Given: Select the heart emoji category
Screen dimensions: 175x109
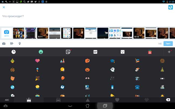Looking at the screenshot, I should (117, 100).
